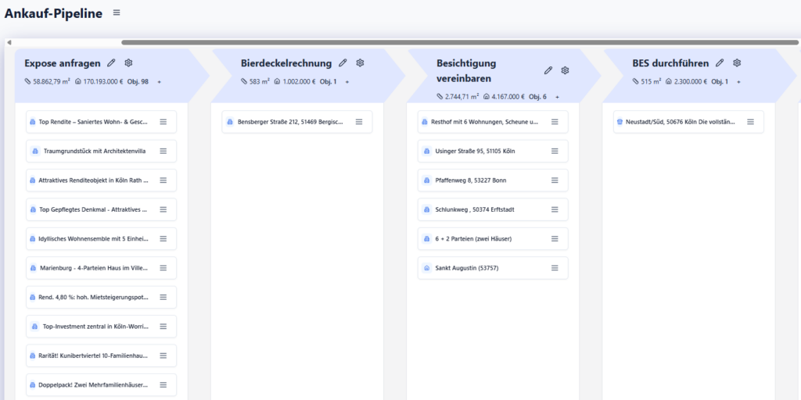The height and width of the screenshot is (400, 801).
Task: Open menu on Usinger Straße 95 card
Action: tap(555, 151)
